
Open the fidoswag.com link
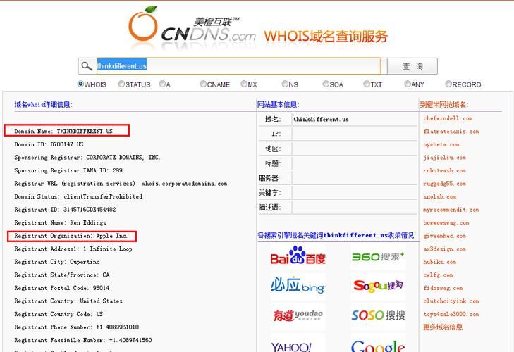coord(443,288)
